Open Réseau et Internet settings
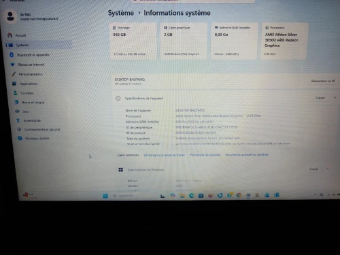 pyautogui.click(x=31, y=65)
